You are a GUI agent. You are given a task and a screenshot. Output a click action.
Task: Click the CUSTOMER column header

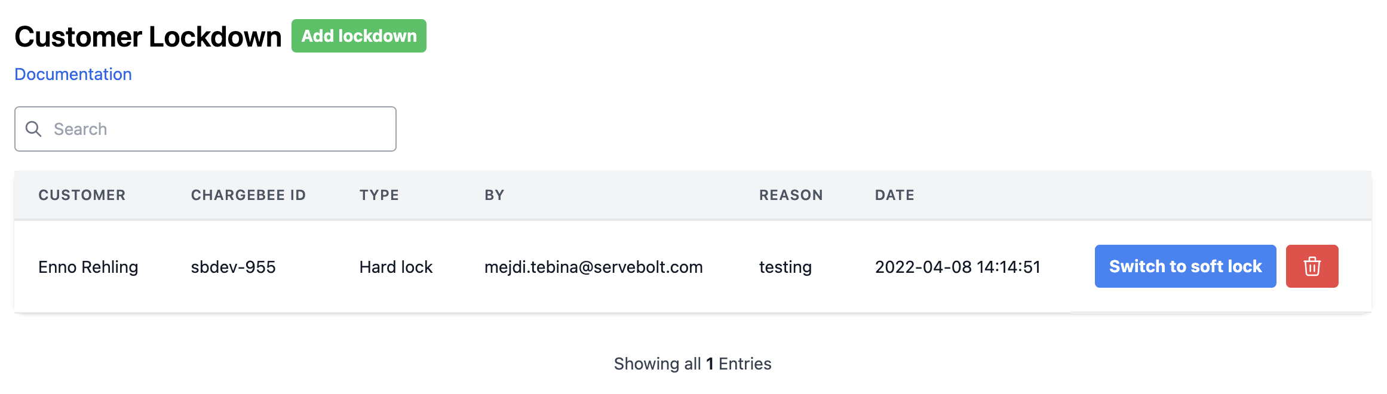click(x=82, y=195)
